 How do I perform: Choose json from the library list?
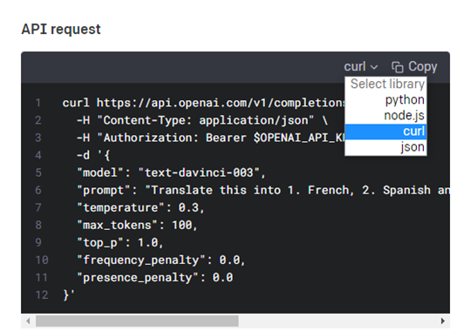pos(386,147)
